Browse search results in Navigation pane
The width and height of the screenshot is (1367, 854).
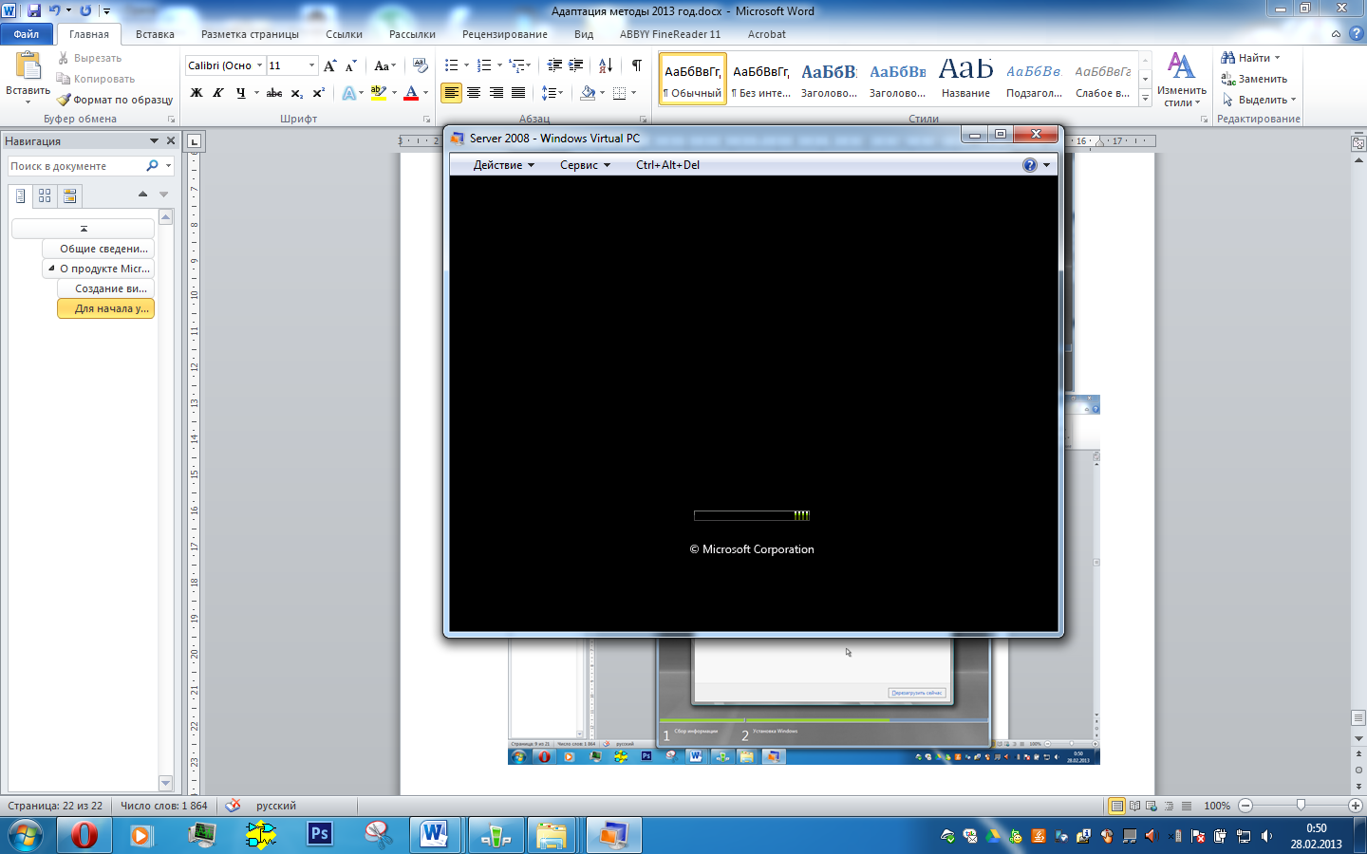coord(69,196)
